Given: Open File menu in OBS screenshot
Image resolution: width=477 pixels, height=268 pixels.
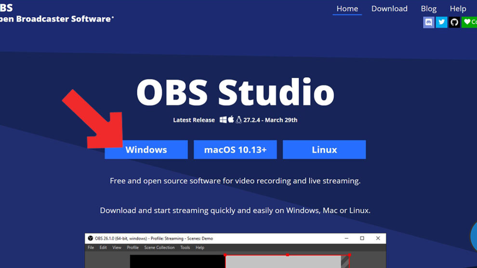Looking at the screenshot, I should pos(91,247).
